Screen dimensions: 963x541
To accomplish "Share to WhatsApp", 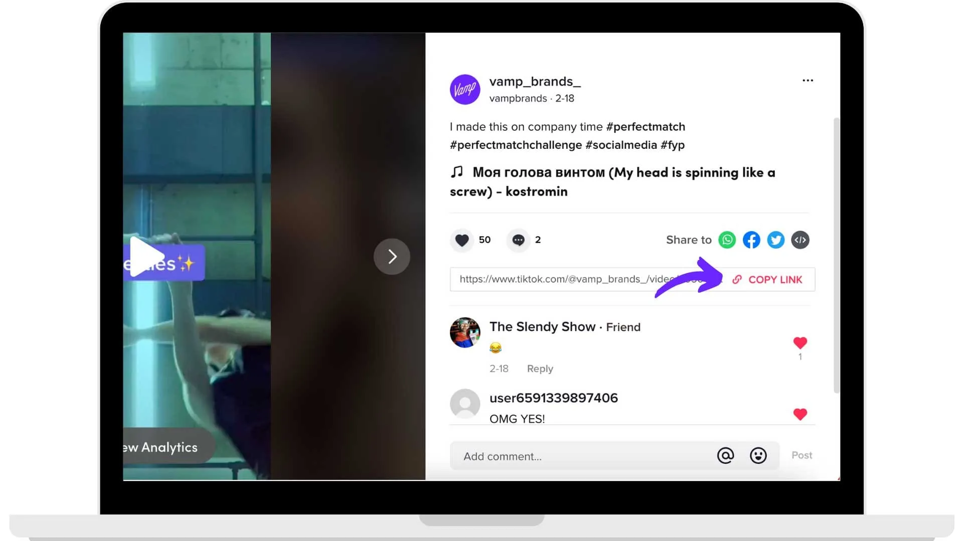I will 727,240.
